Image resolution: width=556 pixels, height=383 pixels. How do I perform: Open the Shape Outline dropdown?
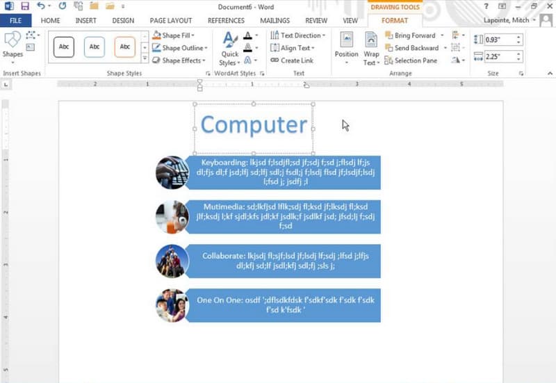[x=180, y=47]
